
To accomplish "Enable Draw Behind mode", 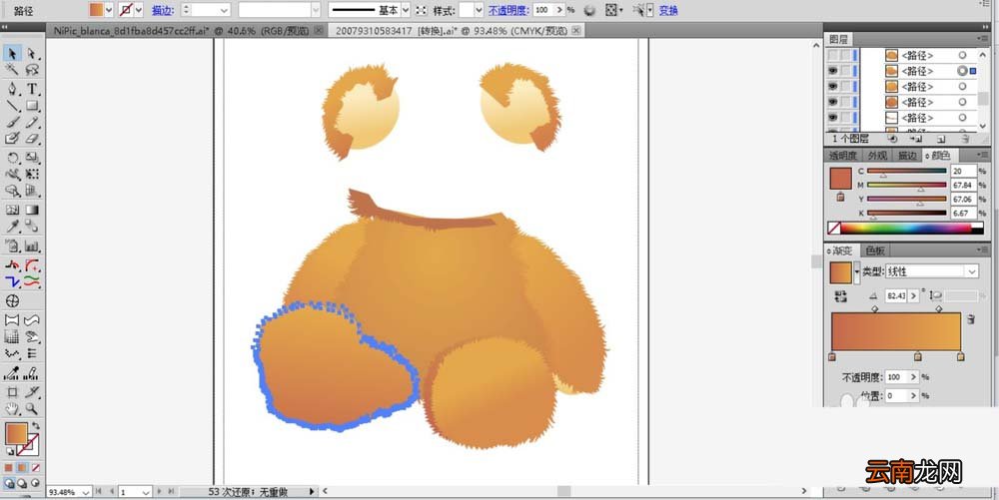I will pos(22,483).
